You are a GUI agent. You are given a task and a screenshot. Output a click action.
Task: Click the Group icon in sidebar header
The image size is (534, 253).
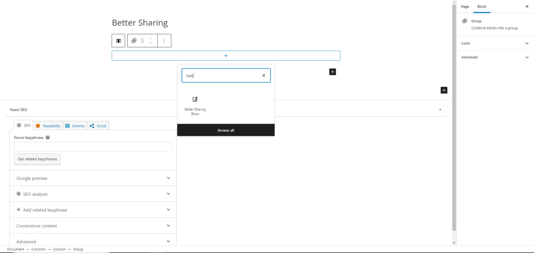(x=465, y=21)
